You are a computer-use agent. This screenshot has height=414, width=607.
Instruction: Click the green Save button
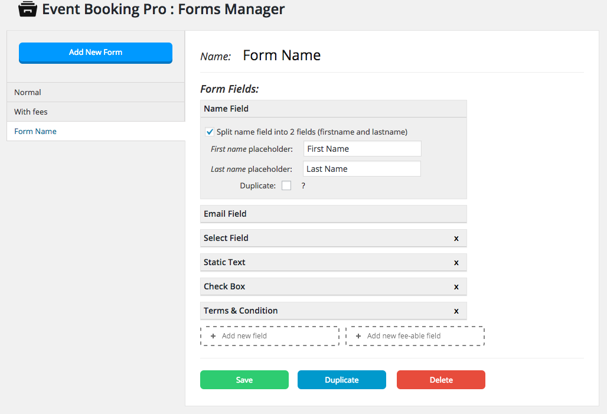click(x=244, y=380)
